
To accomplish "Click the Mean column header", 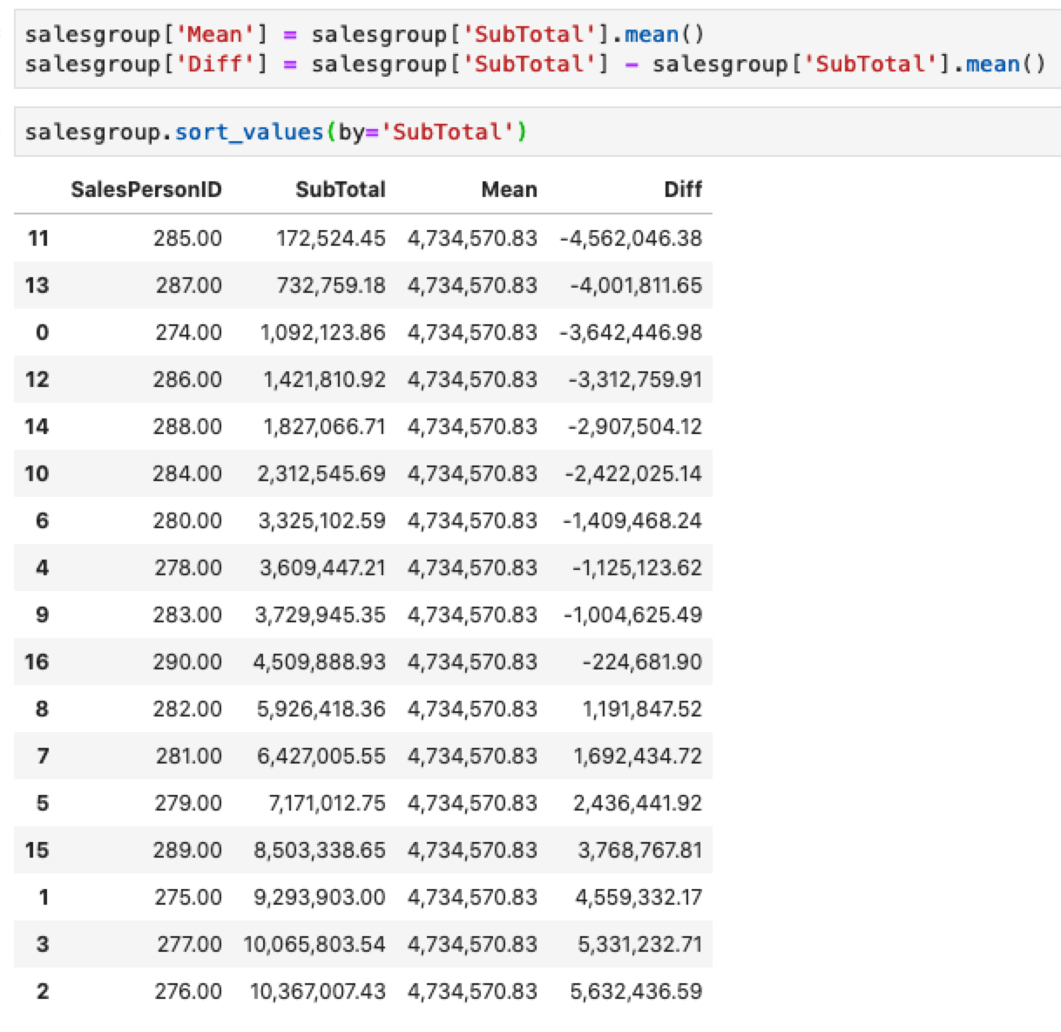I will [x=509, y=190].
